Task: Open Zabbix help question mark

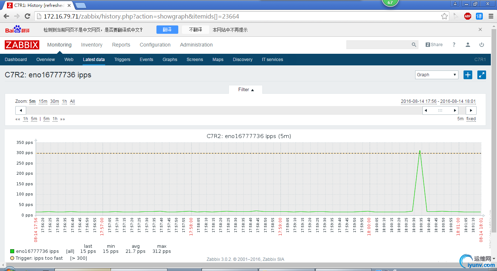Action: [454, 45]
